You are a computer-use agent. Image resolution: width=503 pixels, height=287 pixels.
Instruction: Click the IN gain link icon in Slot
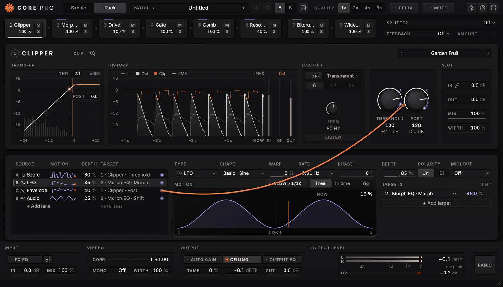pyautogui.click(x=457, y=85)
